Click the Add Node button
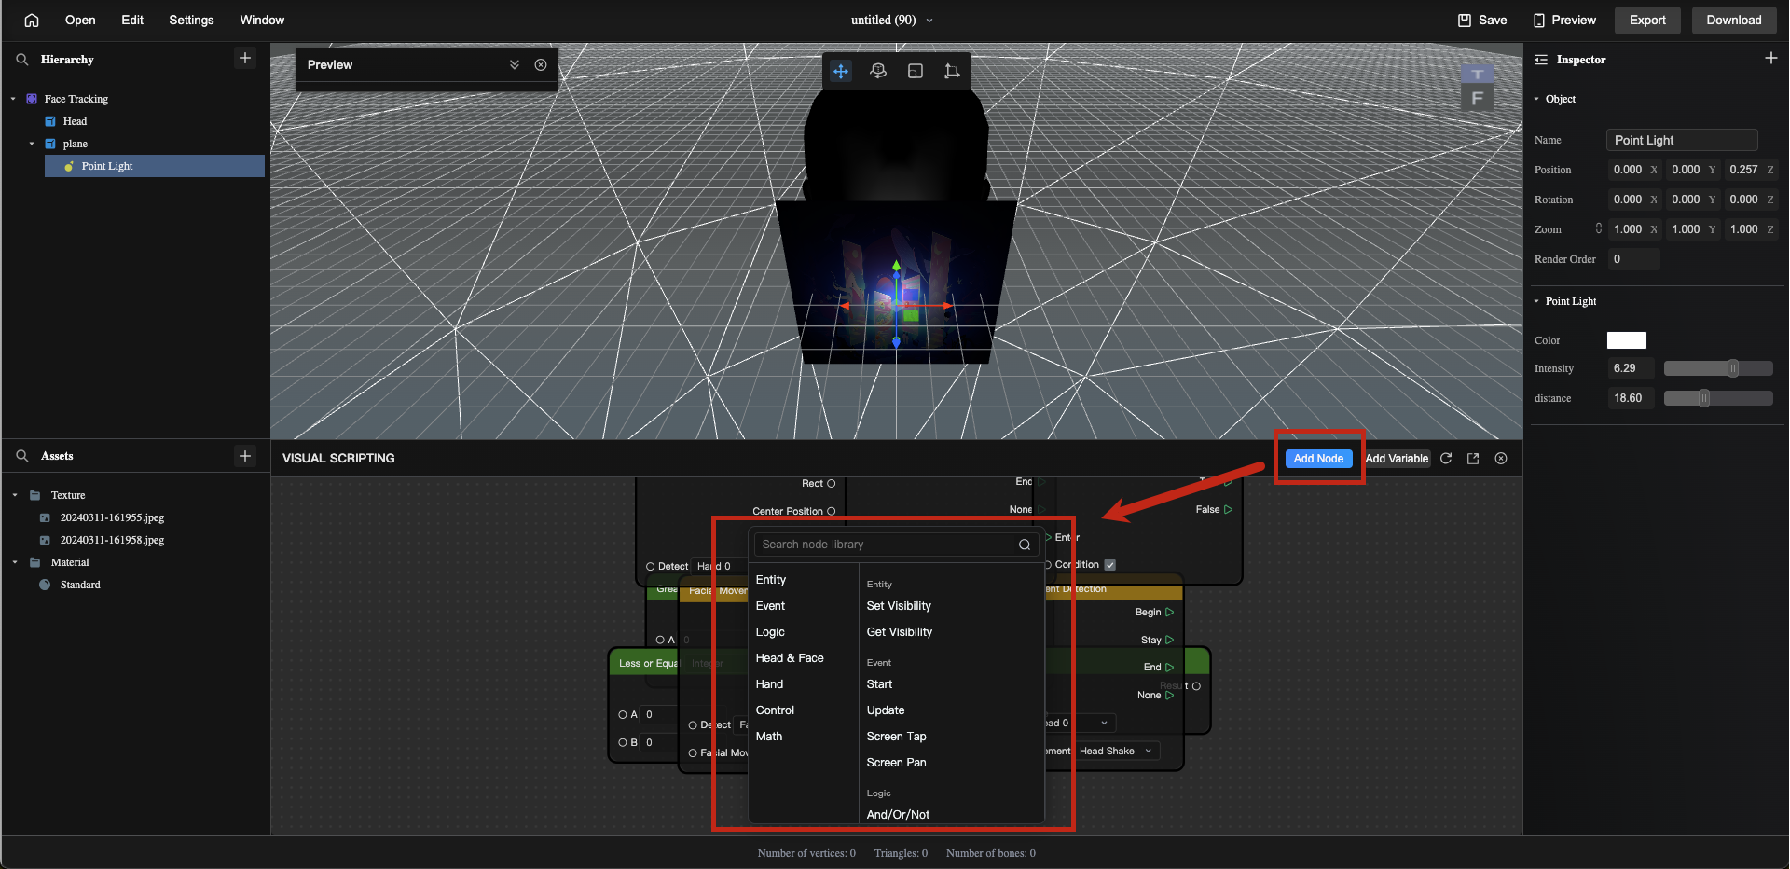Screen dimensions: 1790x869 click(x=1318, y=458)
